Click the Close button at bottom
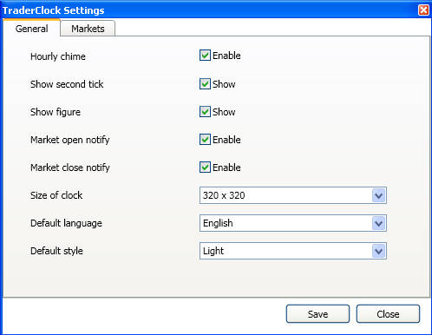432x335 pixels. 388,314
